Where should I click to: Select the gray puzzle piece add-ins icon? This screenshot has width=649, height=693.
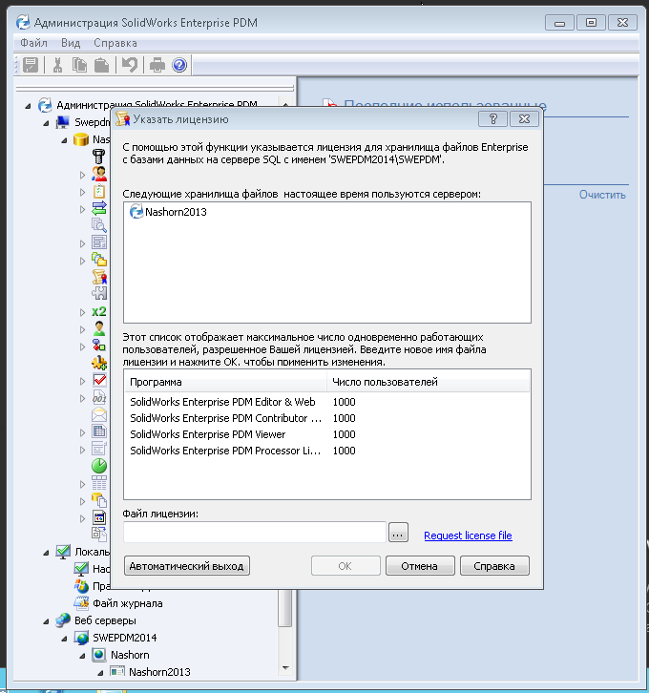tap(99, 293)
